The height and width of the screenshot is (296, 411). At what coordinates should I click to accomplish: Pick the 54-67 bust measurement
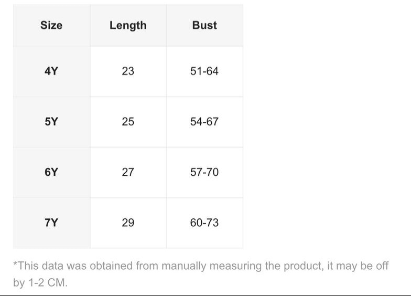click(204, 122)
